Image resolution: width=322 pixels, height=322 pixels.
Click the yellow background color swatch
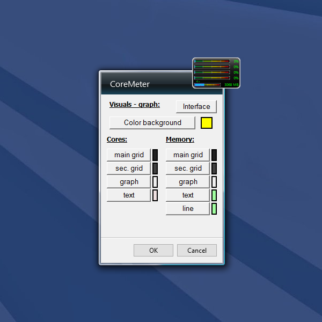[x=207, y=123]
